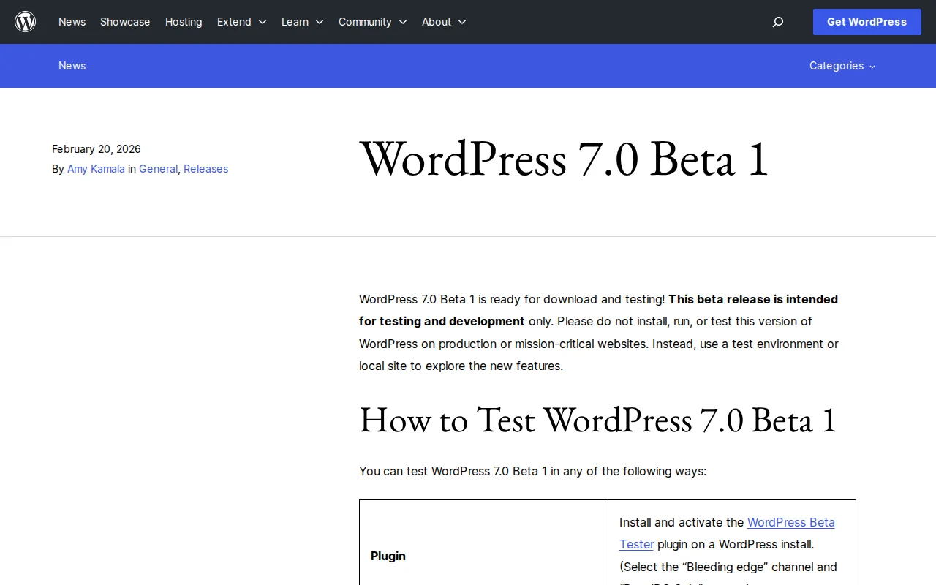Open the Community dropdown menu
The height and width of the screenshot is (585, 936).
tap(372, 22)
